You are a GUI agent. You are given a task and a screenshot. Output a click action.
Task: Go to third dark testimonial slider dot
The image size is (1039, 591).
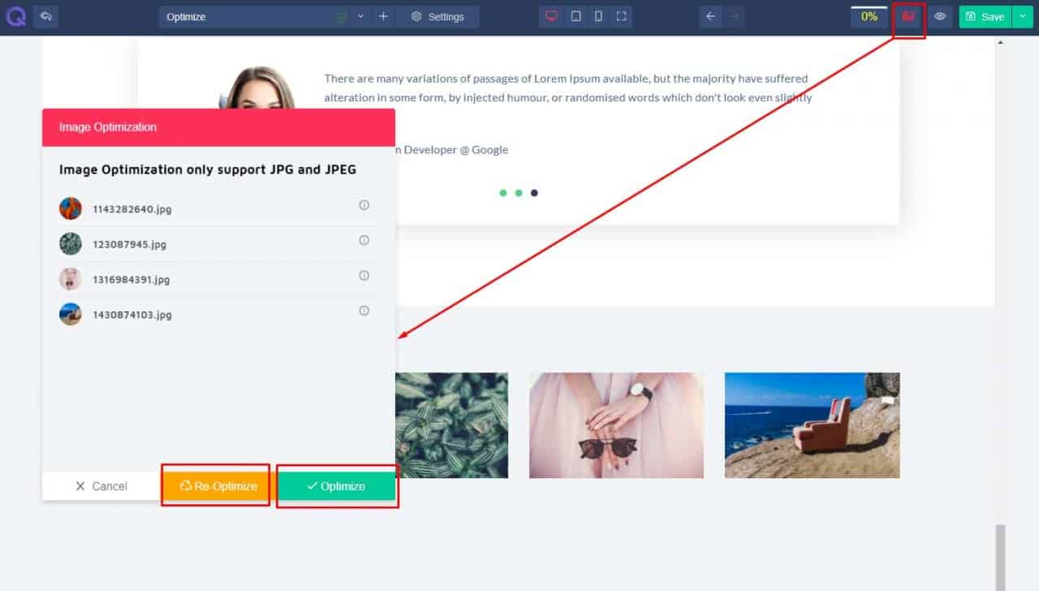click(534, 193)
